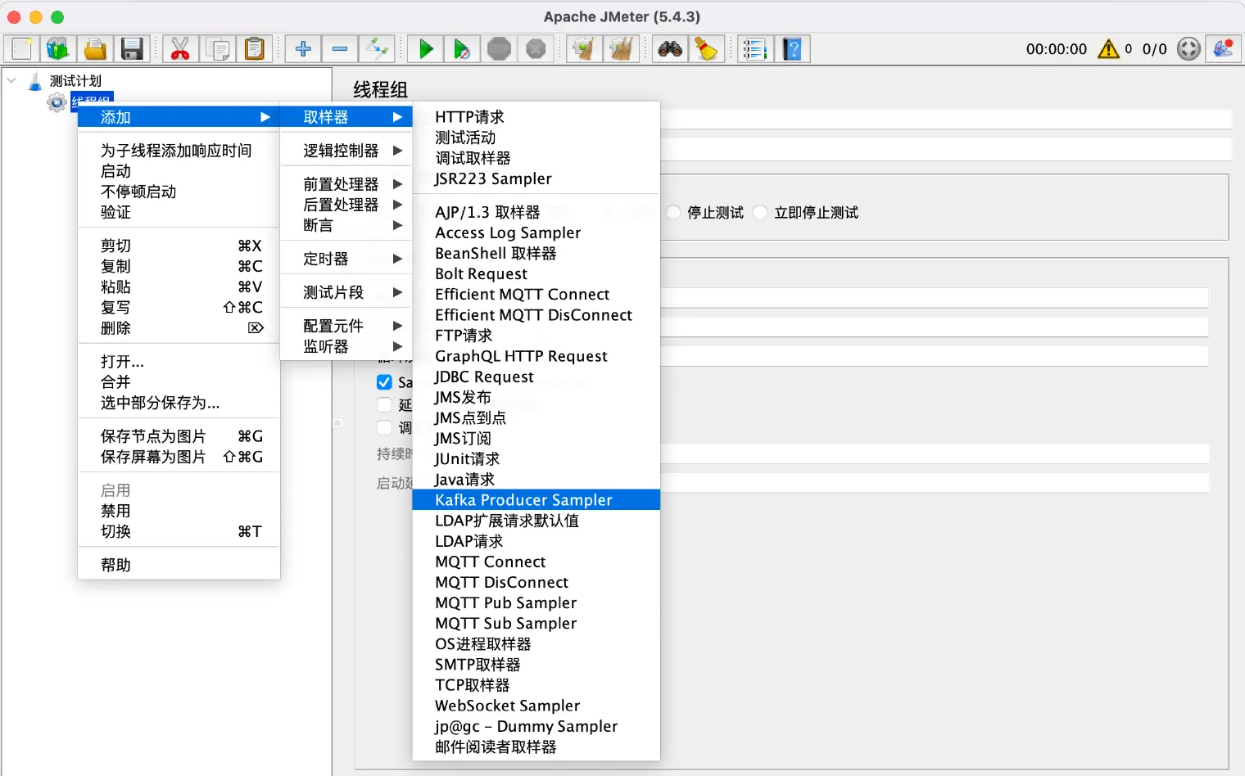
Task: Choose JSR223 Sampler
Action: tap(536, 178)
